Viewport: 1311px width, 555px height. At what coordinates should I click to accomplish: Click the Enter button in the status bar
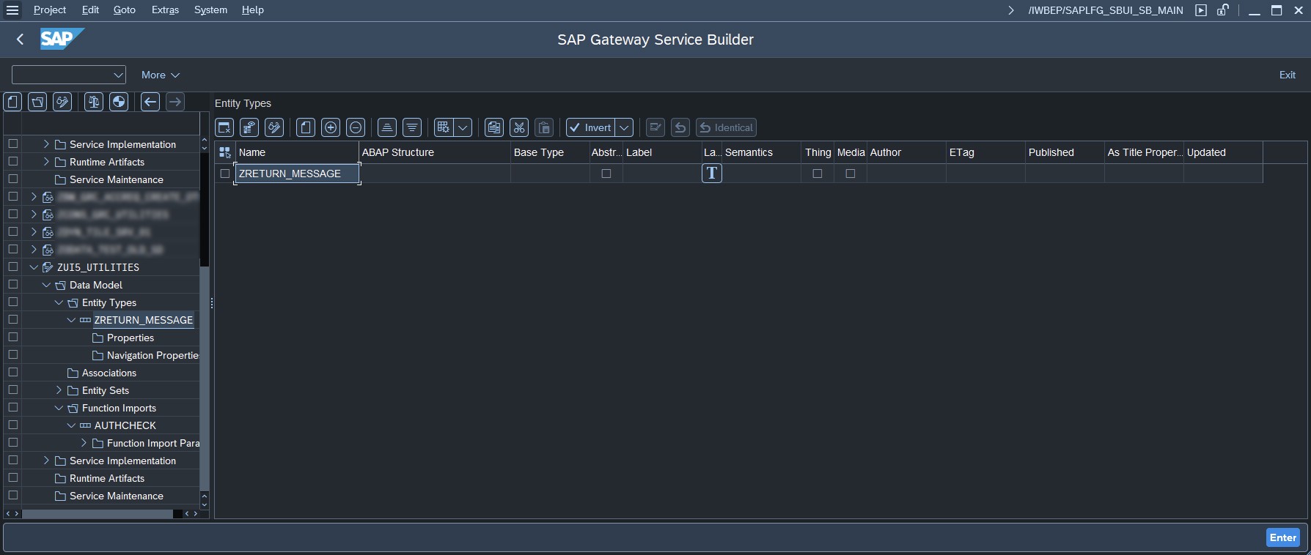click(1283, 537)
